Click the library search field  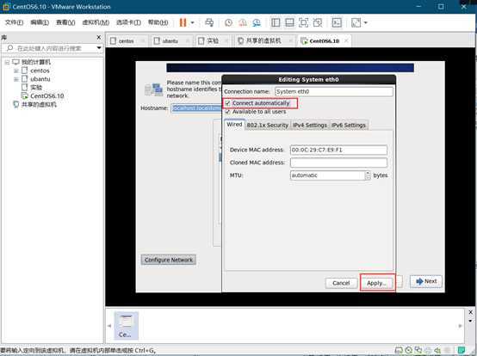pos(50,48)
